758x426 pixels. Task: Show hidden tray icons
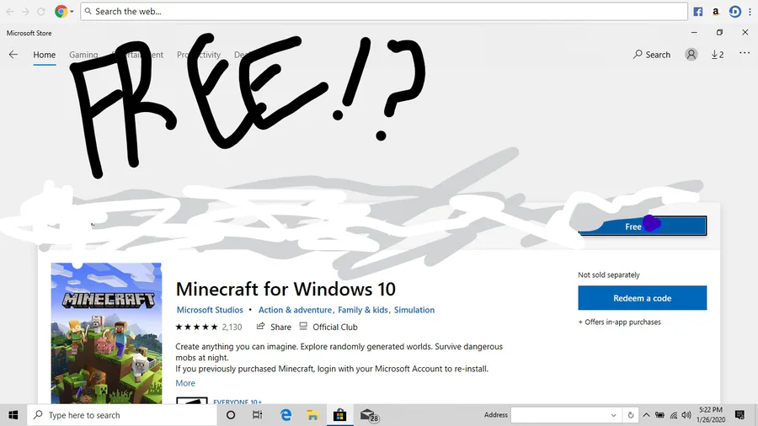[x=646, y=415]
